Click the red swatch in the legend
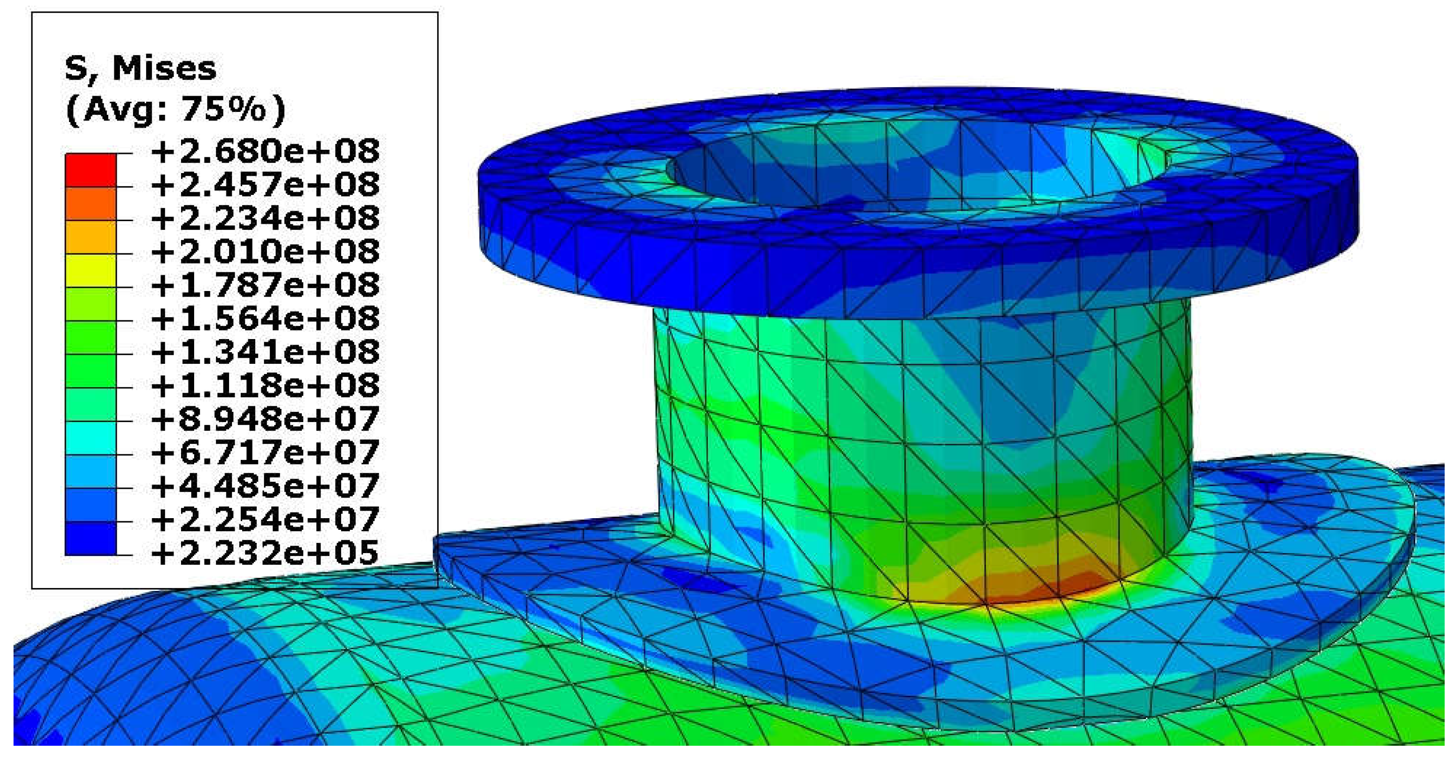This screenshot has height=763, width=1454. (x=91, y=170)
